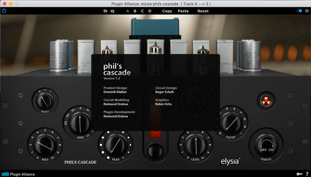Click the Plugin Alliance logo
This screenshot has width=311, height=177.
click(x=18, y=174)
